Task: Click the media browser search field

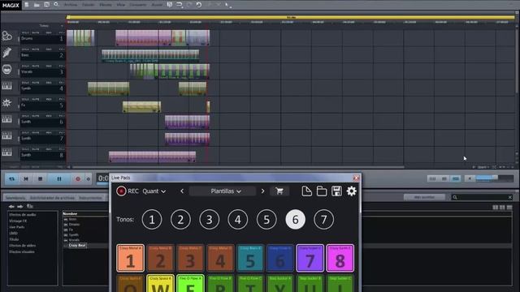Action: 482,197
